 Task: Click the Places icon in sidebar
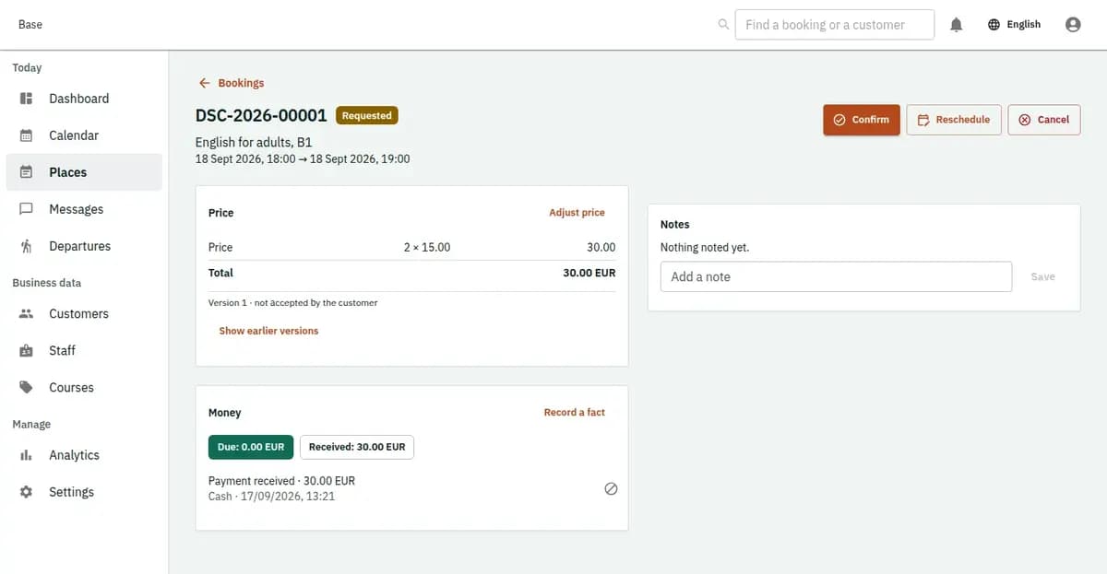(x=27, y=172)
